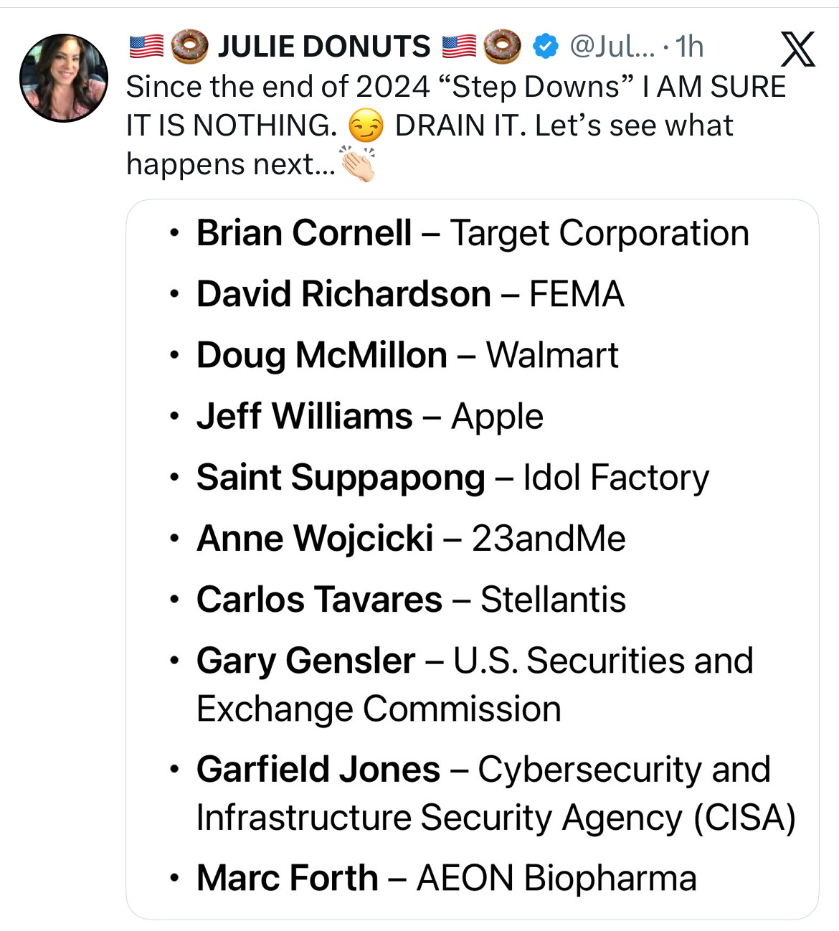Viewport: 839px width, 931px height.
Task: Click the Brian Cornell – Target Corporation entry
Action: pyautogui.click(x=473, y=233)
